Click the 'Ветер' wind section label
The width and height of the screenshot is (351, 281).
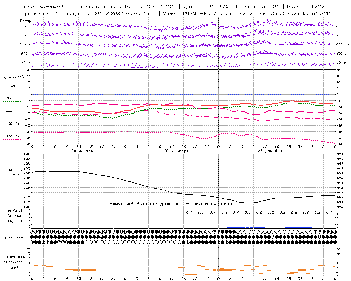(x=25, y=21)
